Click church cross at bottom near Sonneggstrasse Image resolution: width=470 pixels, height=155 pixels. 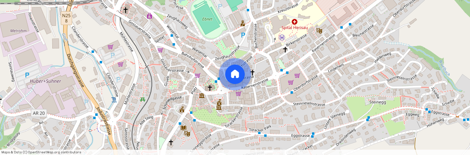[171, 142]
